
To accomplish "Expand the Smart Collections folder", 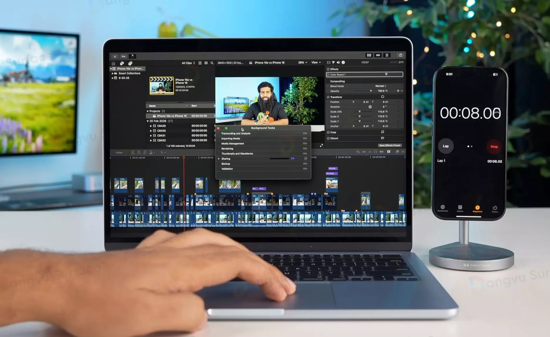I will (x=113, y=73).
